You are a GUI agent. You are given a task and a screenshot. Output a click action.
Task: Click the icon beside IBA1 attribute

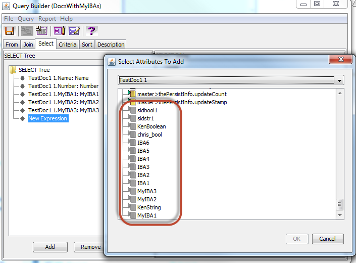(x=132, y=183)
